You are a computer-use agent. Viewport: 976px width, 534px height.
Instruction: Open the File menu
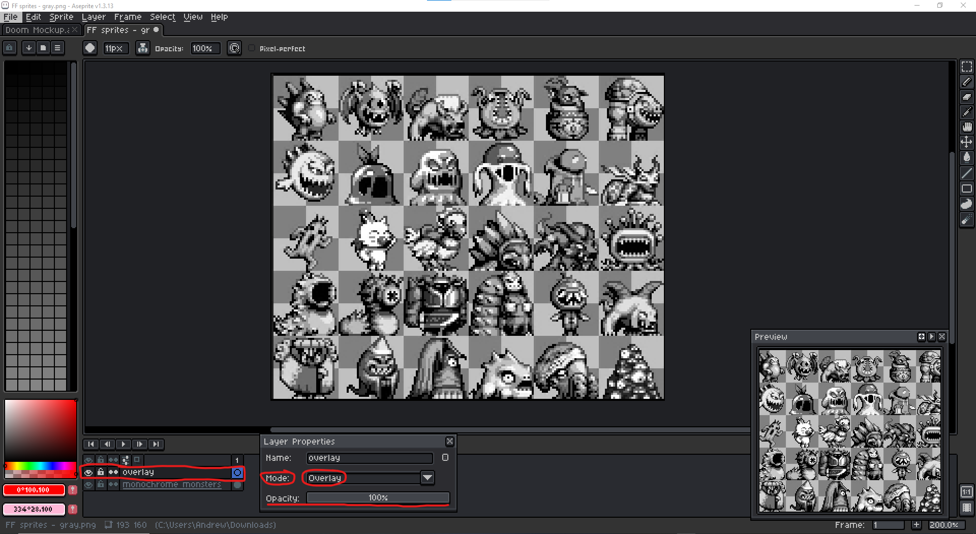tap(10, 17)
